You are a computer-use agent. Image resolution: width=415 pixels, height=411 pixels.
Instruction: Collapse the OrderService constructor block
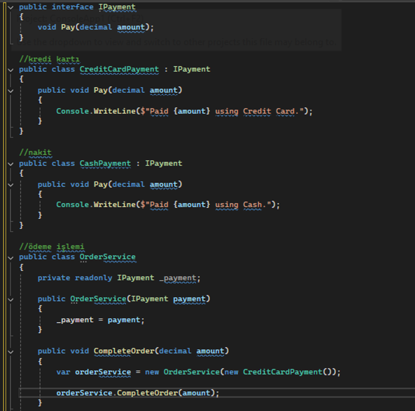[x=10, y=300]
